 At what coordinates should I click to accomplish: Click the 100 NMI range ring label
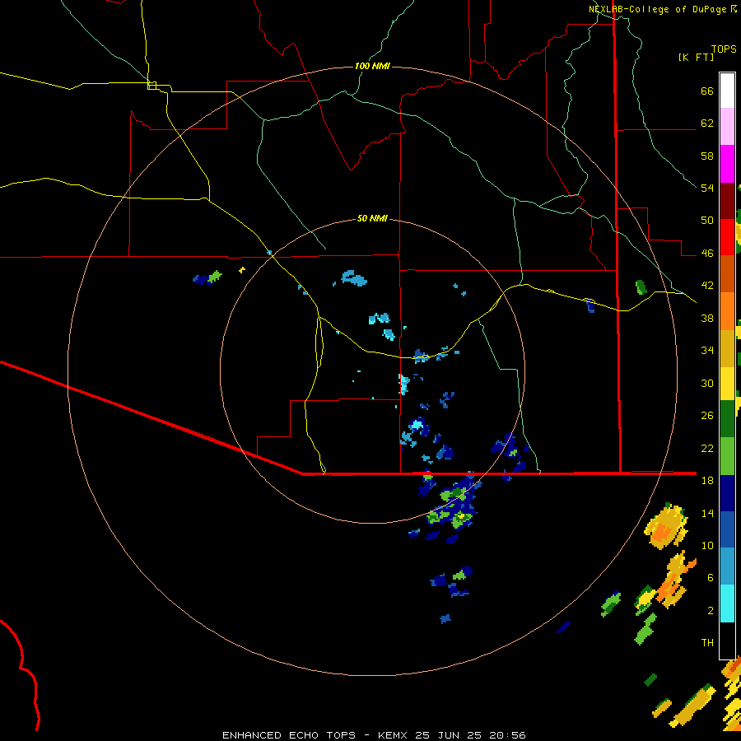[372, 66]
